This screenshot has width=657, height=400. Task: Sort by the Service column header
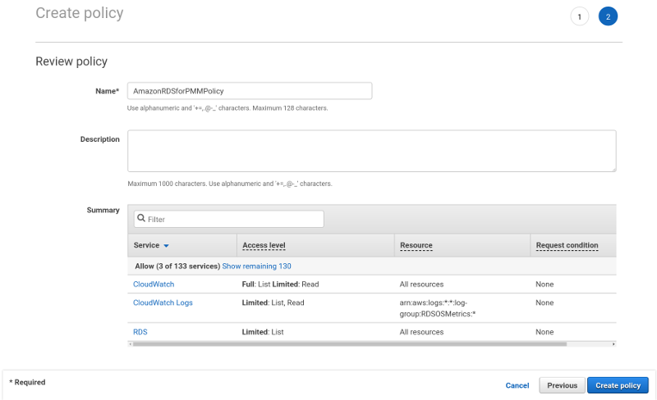tap(146, 245)
